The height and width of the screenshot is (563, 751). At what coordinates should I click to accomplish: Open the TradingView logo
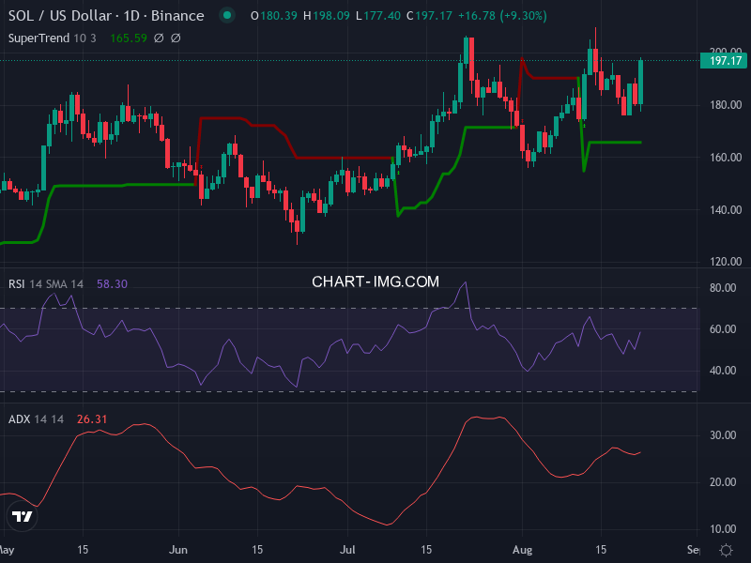point(21,516)
